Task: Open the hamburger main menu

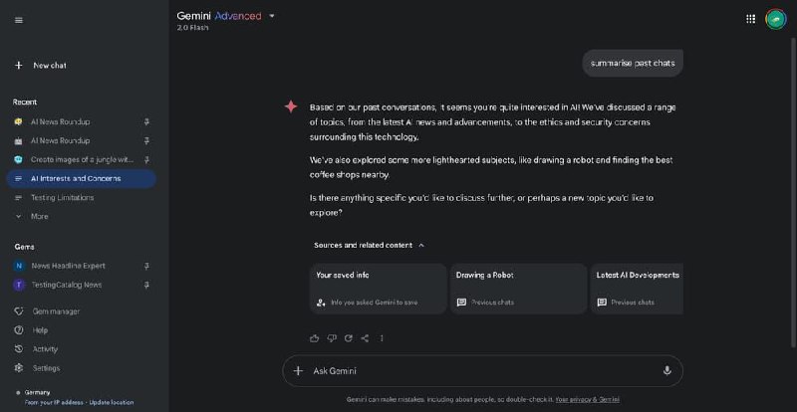Action: 19,20
